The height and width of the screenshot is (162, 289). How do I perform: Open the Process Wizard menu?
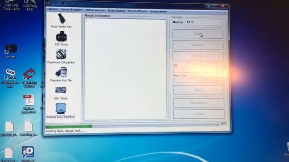click(137, 11)
